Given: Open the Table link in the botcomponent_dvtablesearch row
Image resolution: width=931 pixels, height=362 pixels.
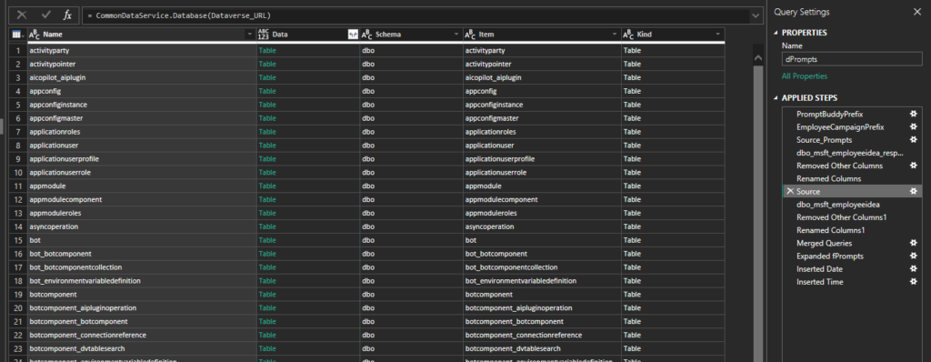Looking at the screenshot, I should pos(267,348).
